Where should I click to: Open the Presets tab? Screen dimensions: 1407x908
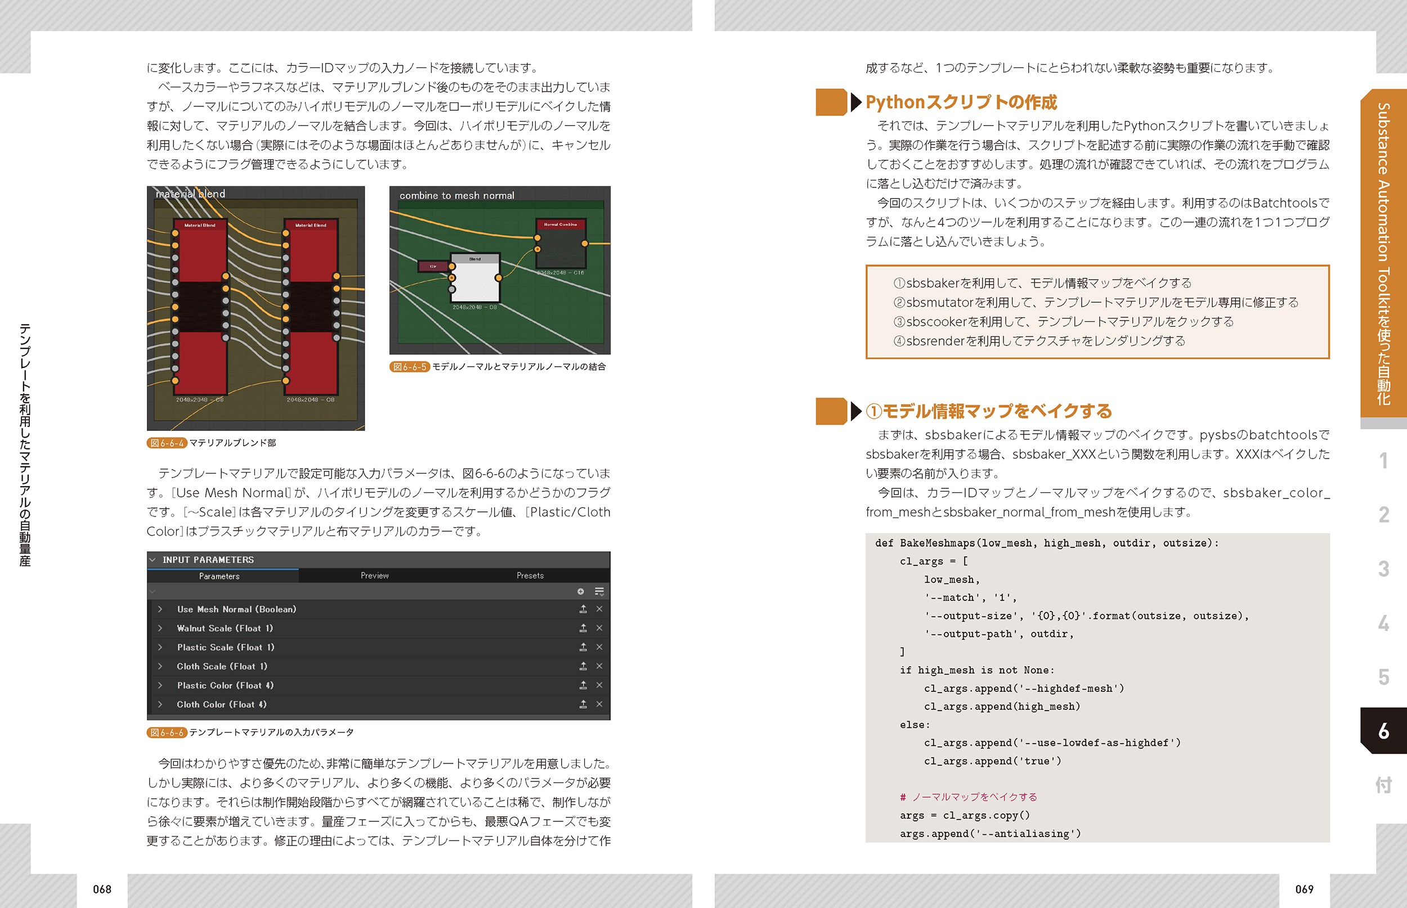pyautogui.click(x=530, y=576)
